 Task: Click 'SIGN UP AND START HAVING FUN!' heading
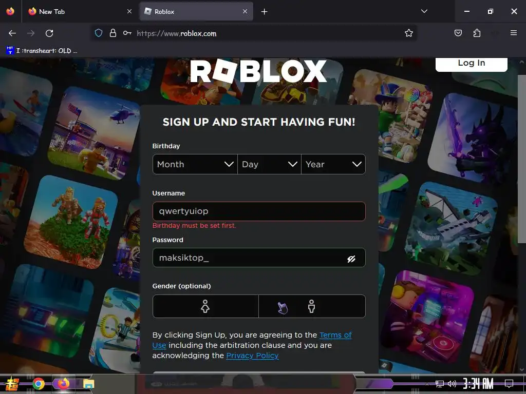(x=259, y=122)
